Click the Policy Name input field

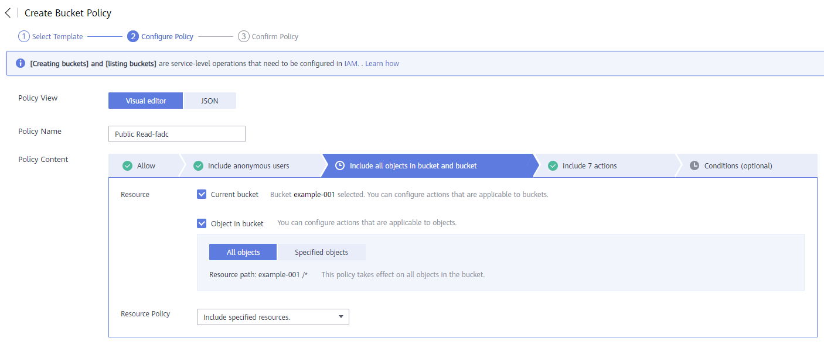coord(177,134)
